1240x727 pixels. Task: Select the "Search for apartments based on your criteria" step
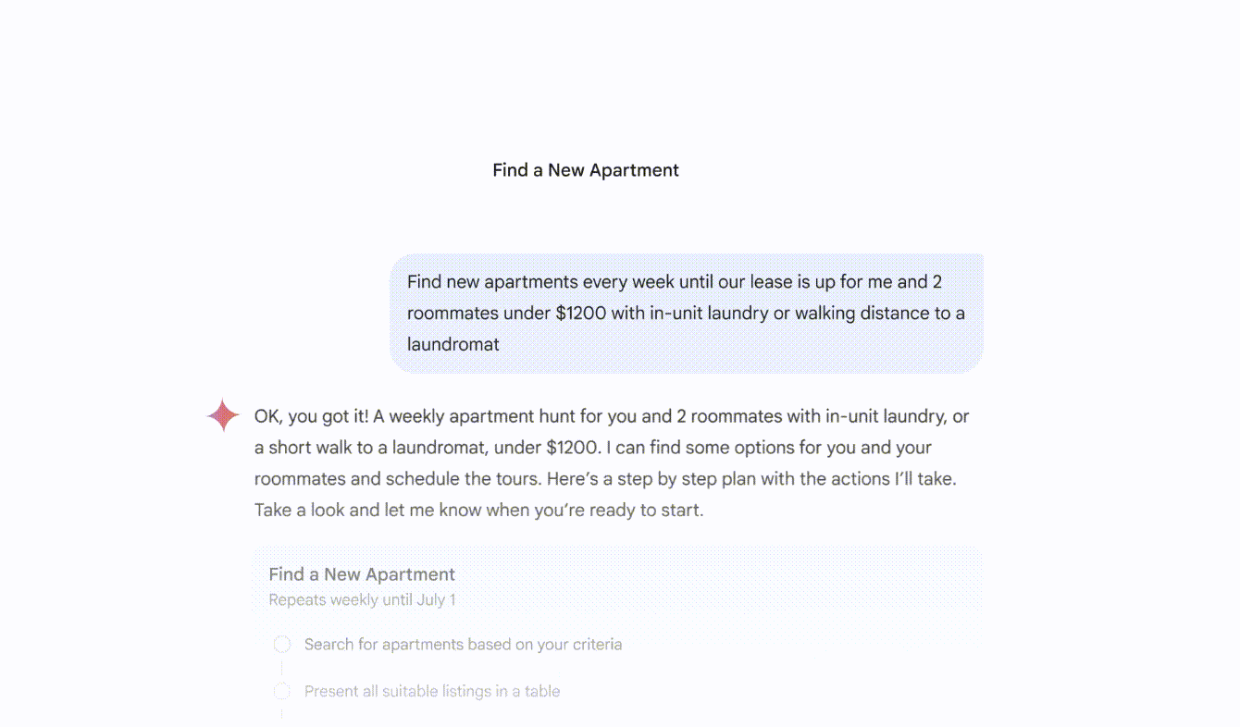463,645
